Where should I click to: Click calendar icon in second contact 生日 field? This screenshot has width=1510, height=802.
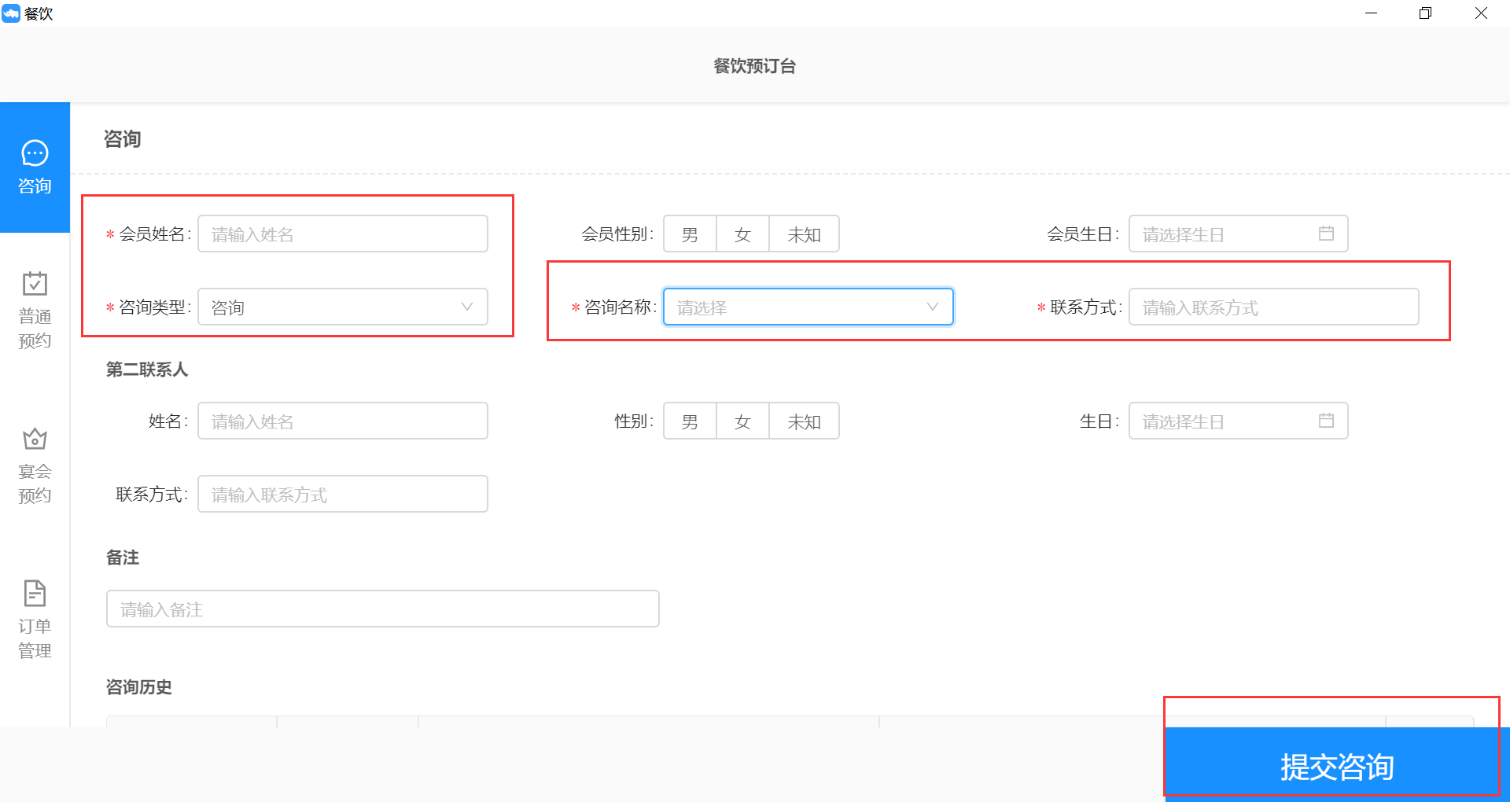pos(1326,421)
